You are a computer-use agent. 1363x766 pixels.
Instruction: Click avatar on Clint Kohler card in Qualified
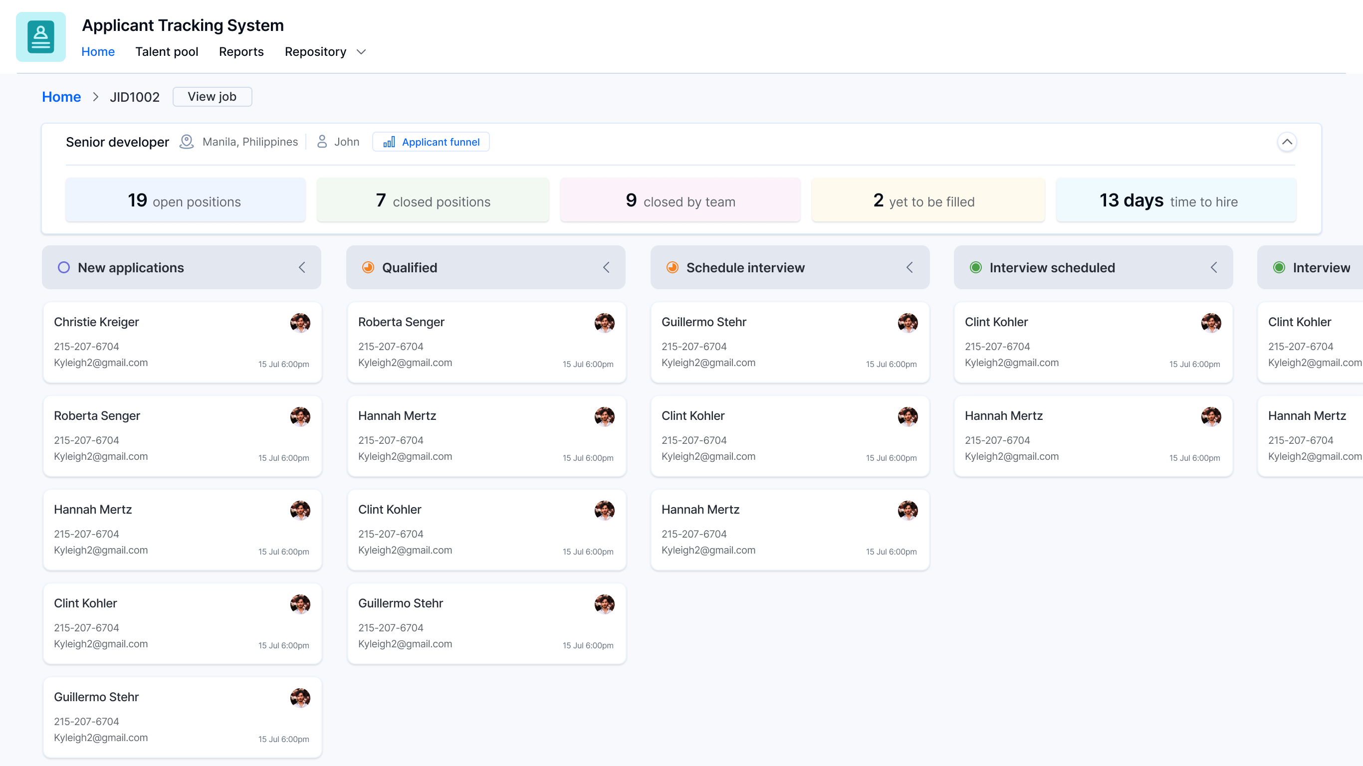tap(604, 510)
